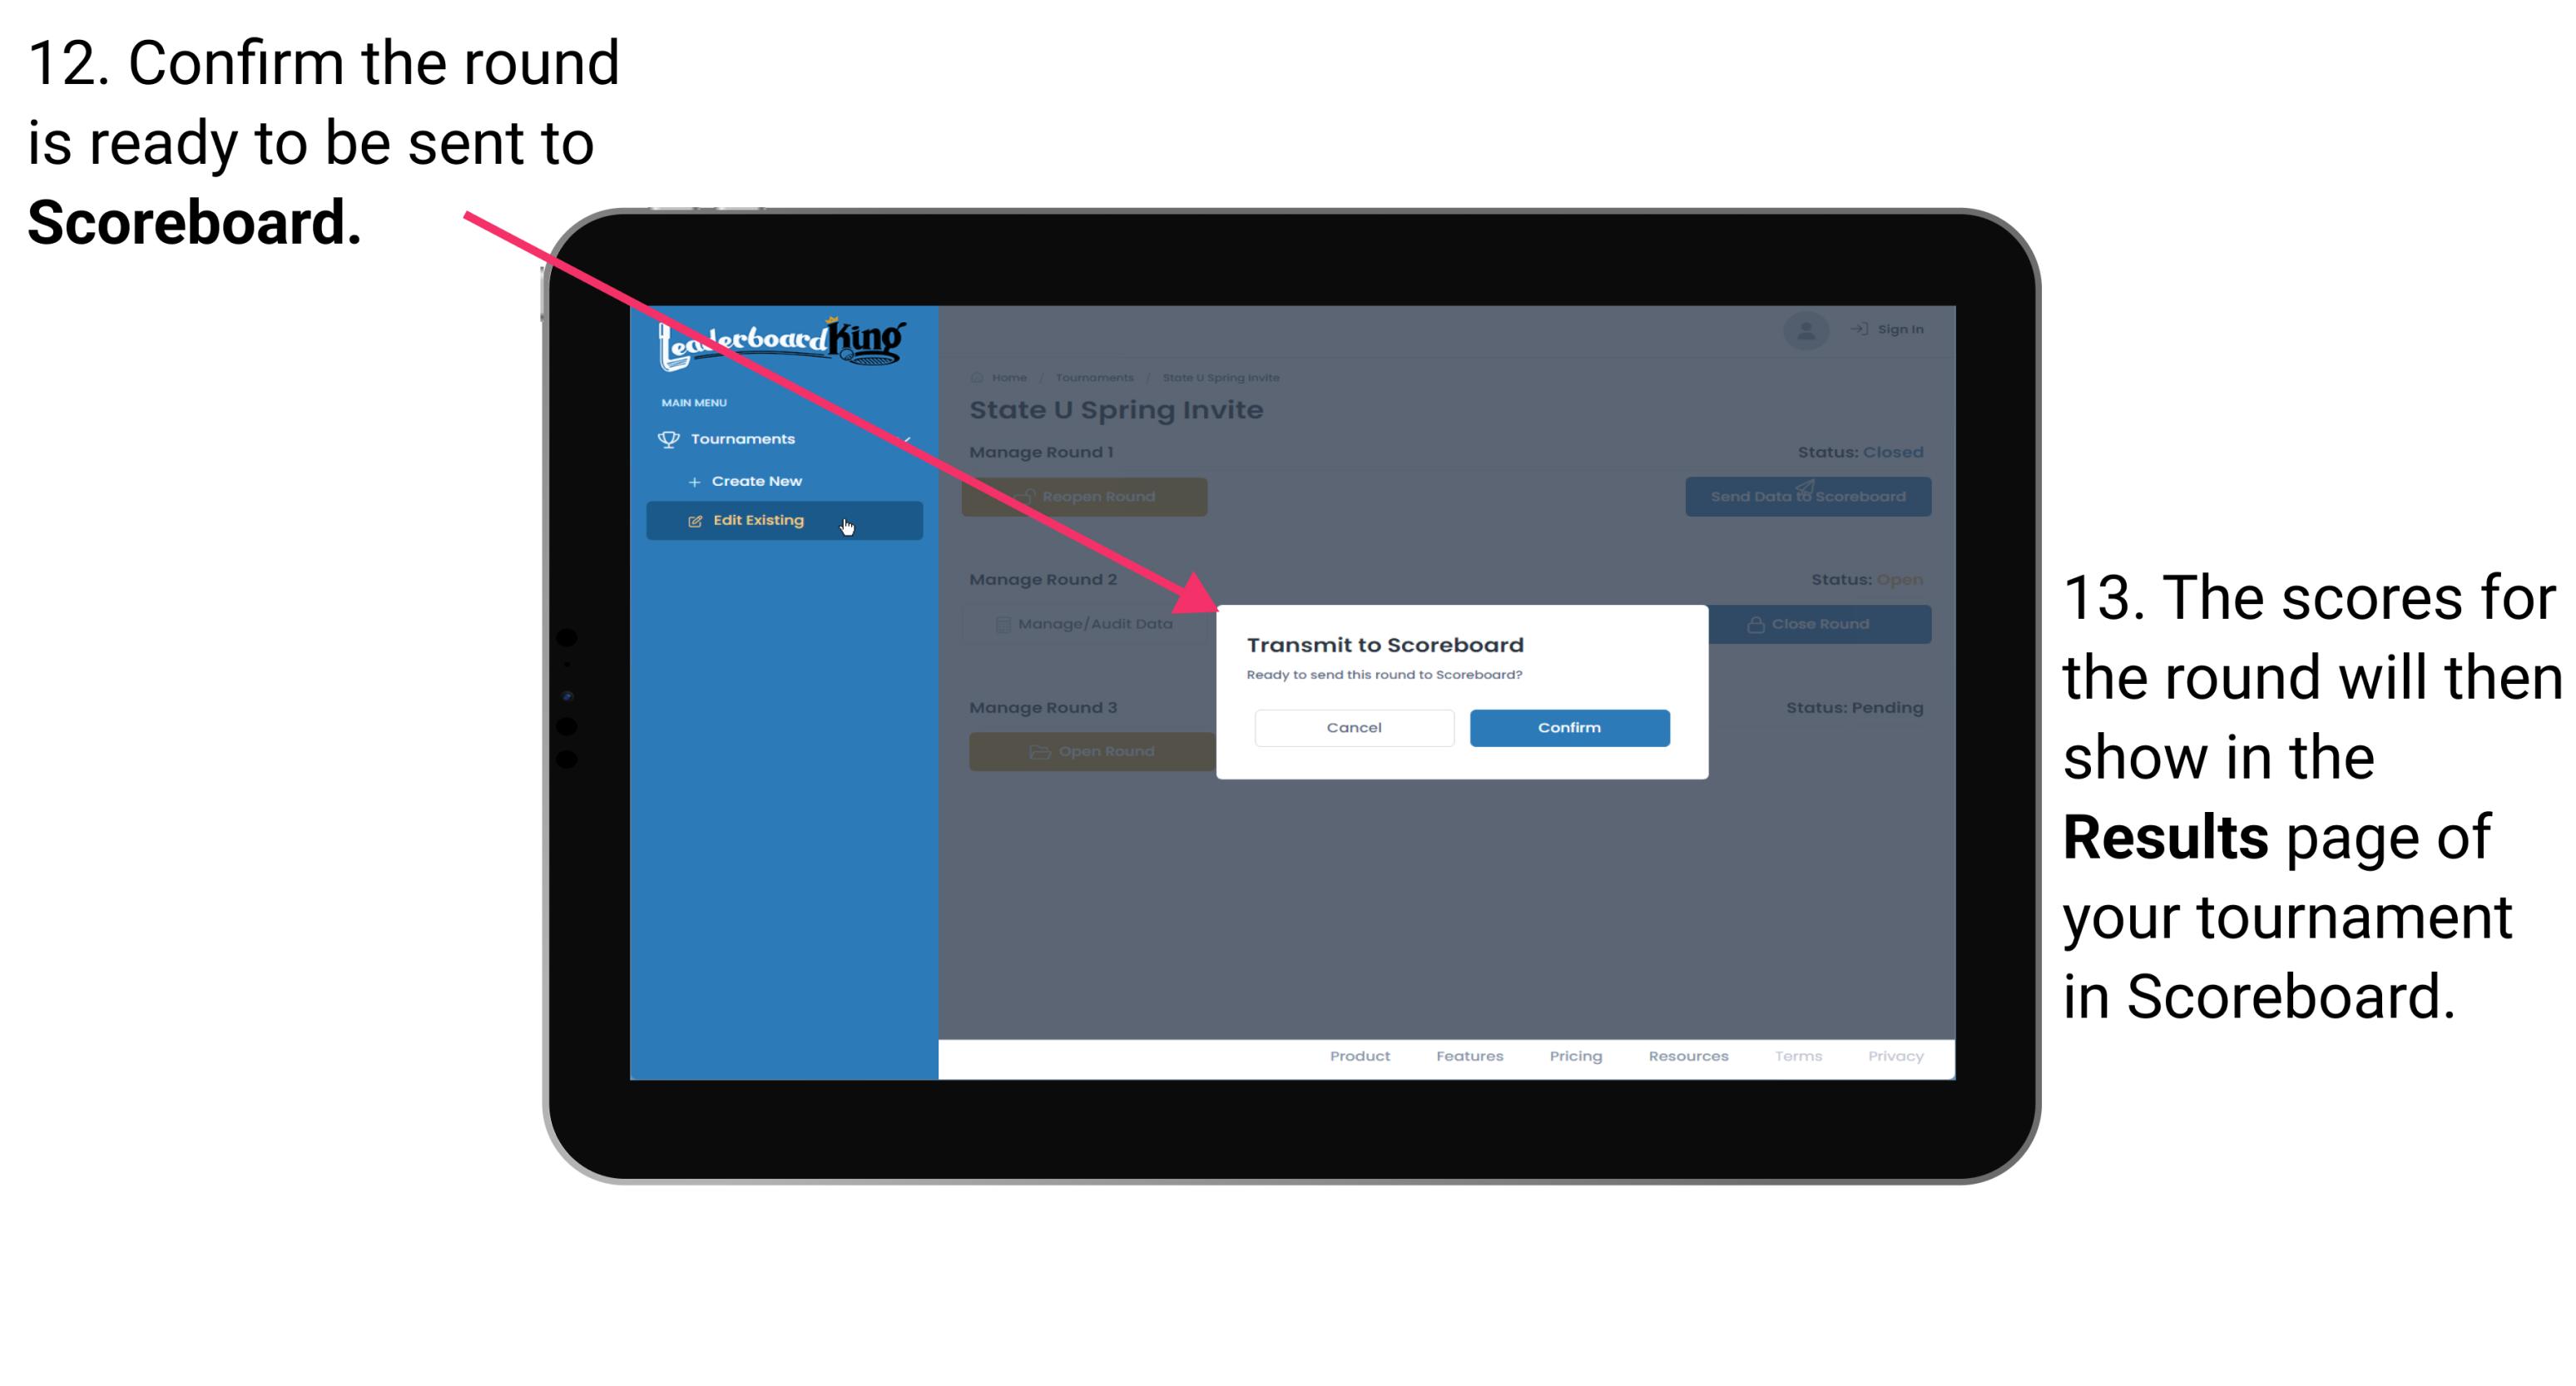Click the Cancel button in dialog

(1354, 725)
